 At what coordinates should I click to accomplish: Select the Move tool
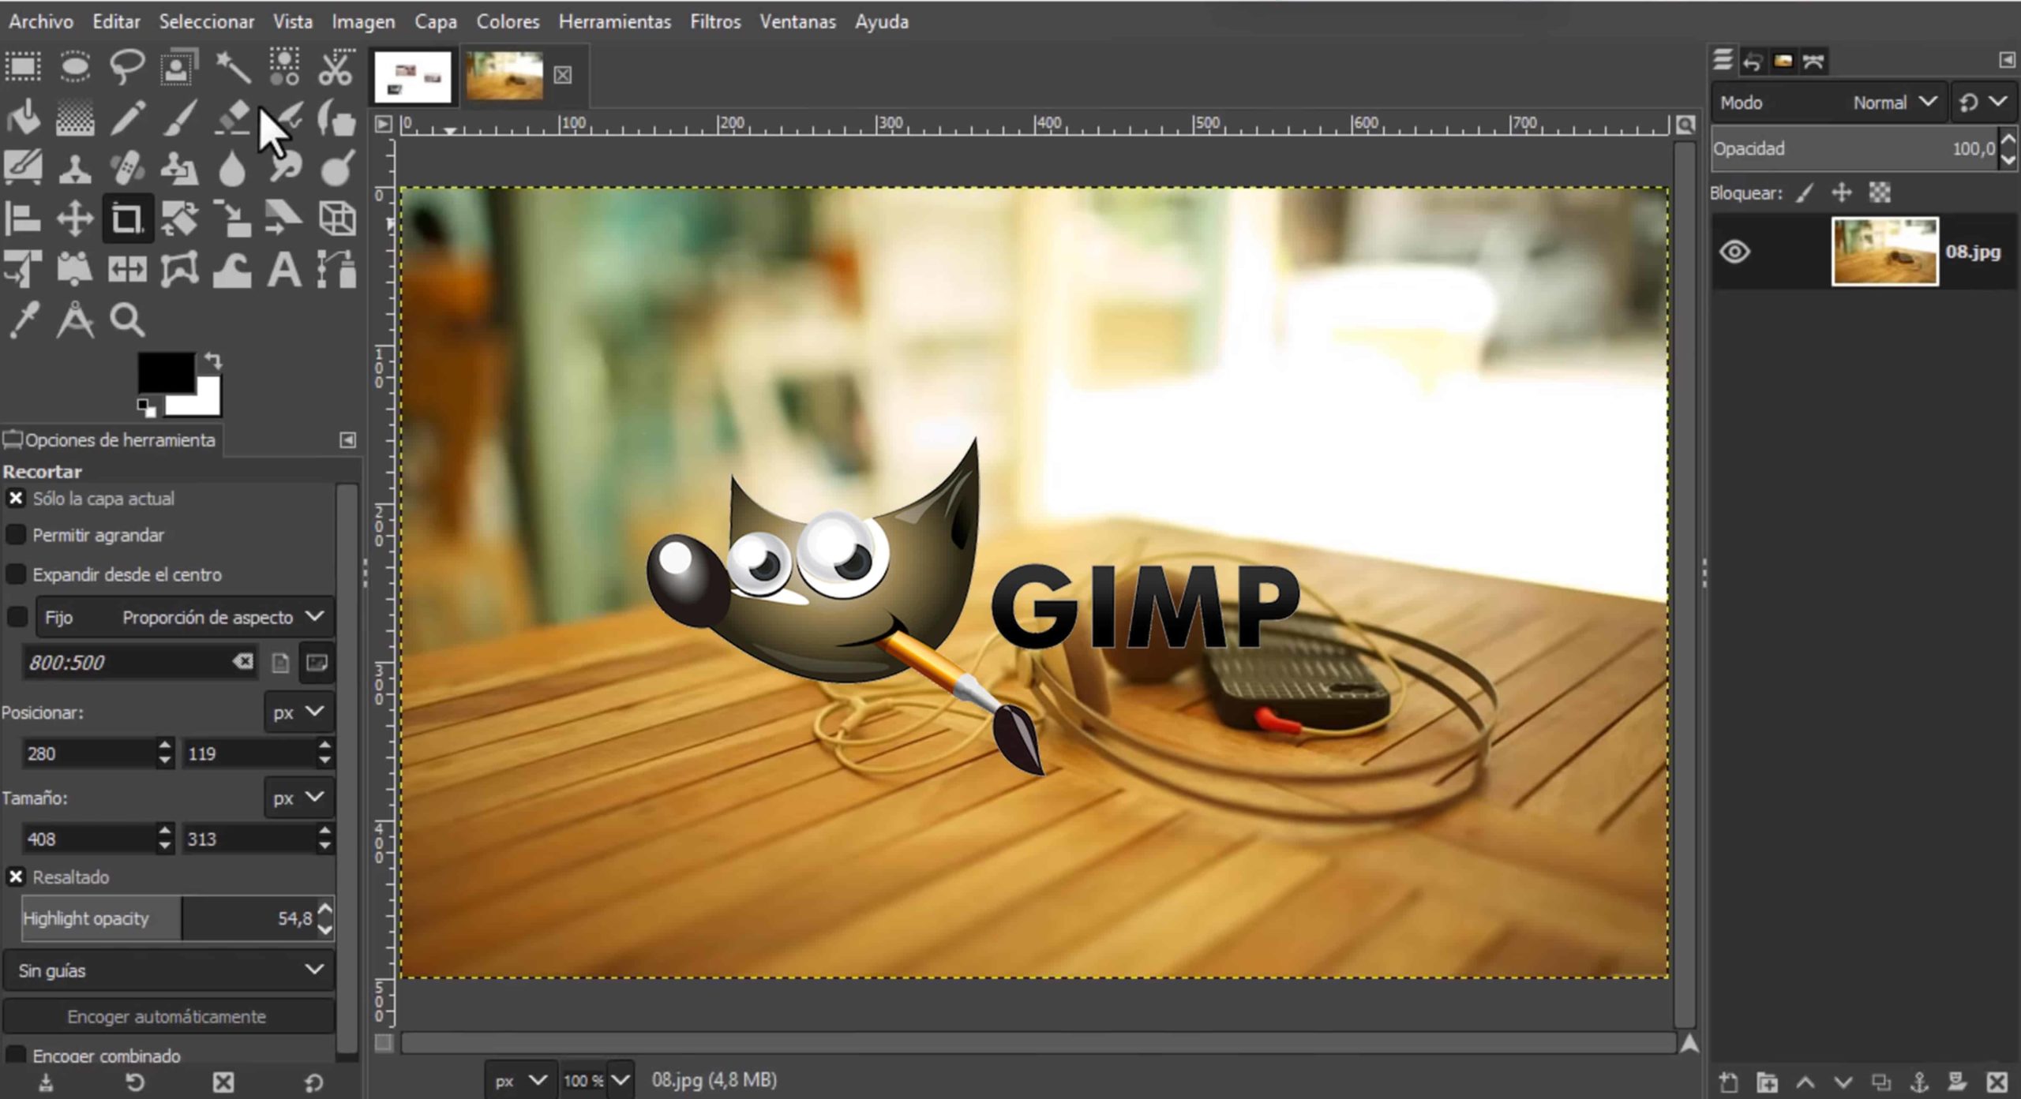click(75, 219)
